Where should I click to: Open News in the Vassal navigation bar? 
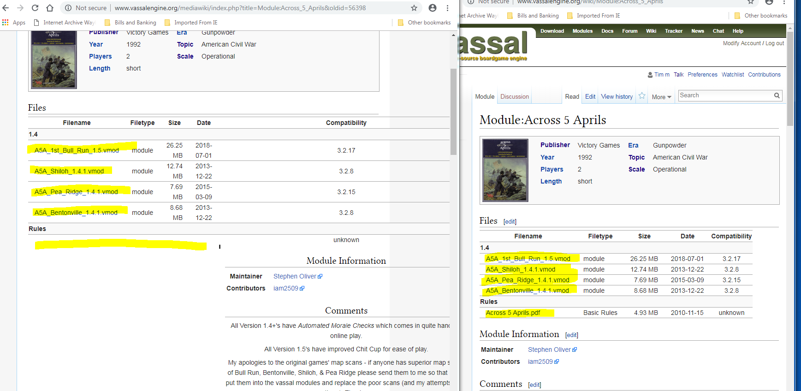pos(698,31)
